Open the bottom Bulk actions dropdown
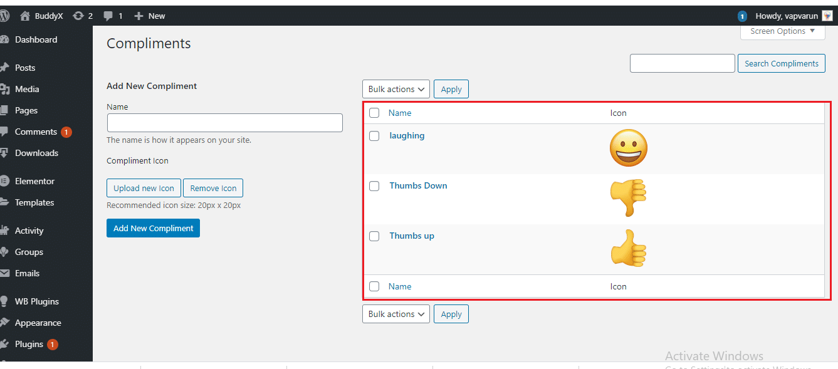The image size is (838, 369). 395,313
